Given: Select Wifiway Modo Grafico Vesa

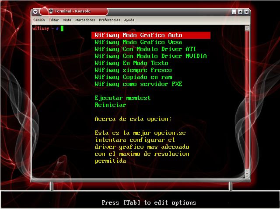Looking at the screenshot, I should [x=138, y=42].
